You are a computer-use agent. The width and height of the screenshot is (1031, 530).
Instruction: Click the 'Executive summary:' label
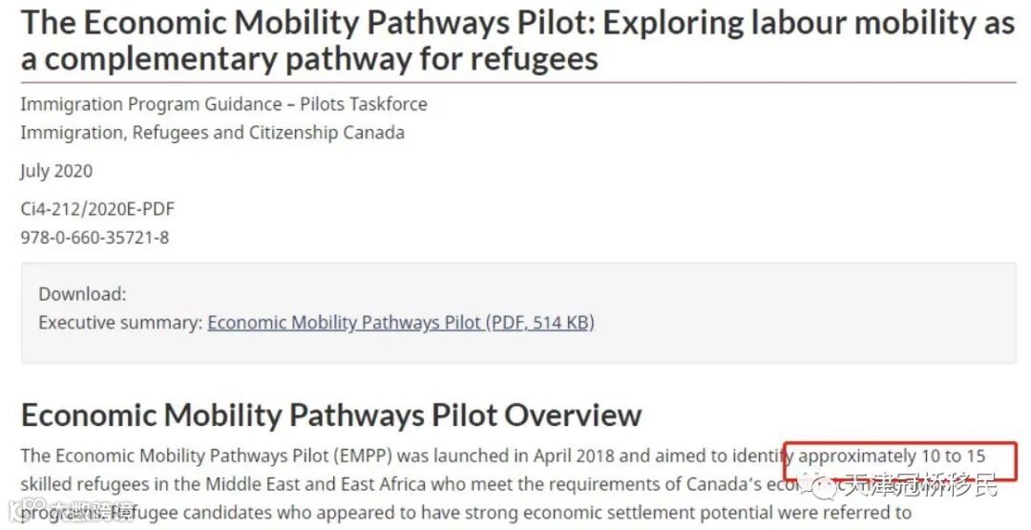(120, 323)
